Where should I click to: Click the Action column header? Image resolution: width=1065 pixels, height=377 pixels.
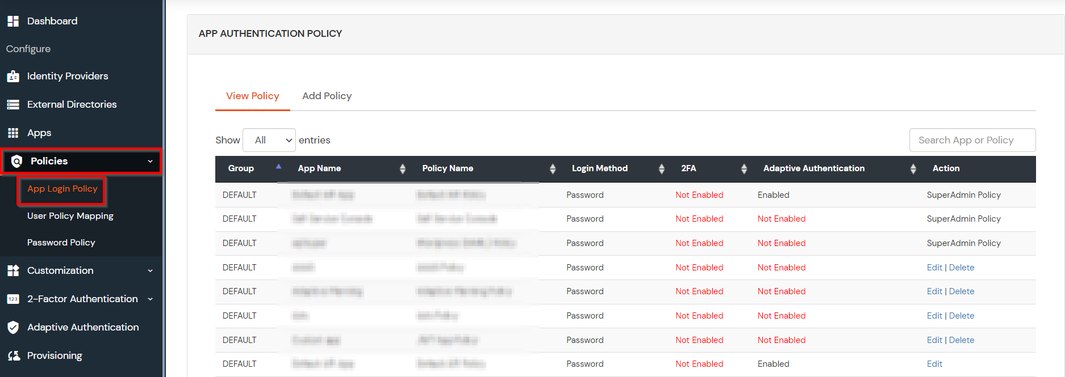click(946, 168)
